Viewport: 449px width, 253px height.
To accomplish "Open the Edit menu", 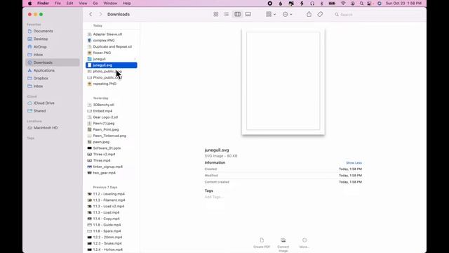I will click(x=69, y=4).
